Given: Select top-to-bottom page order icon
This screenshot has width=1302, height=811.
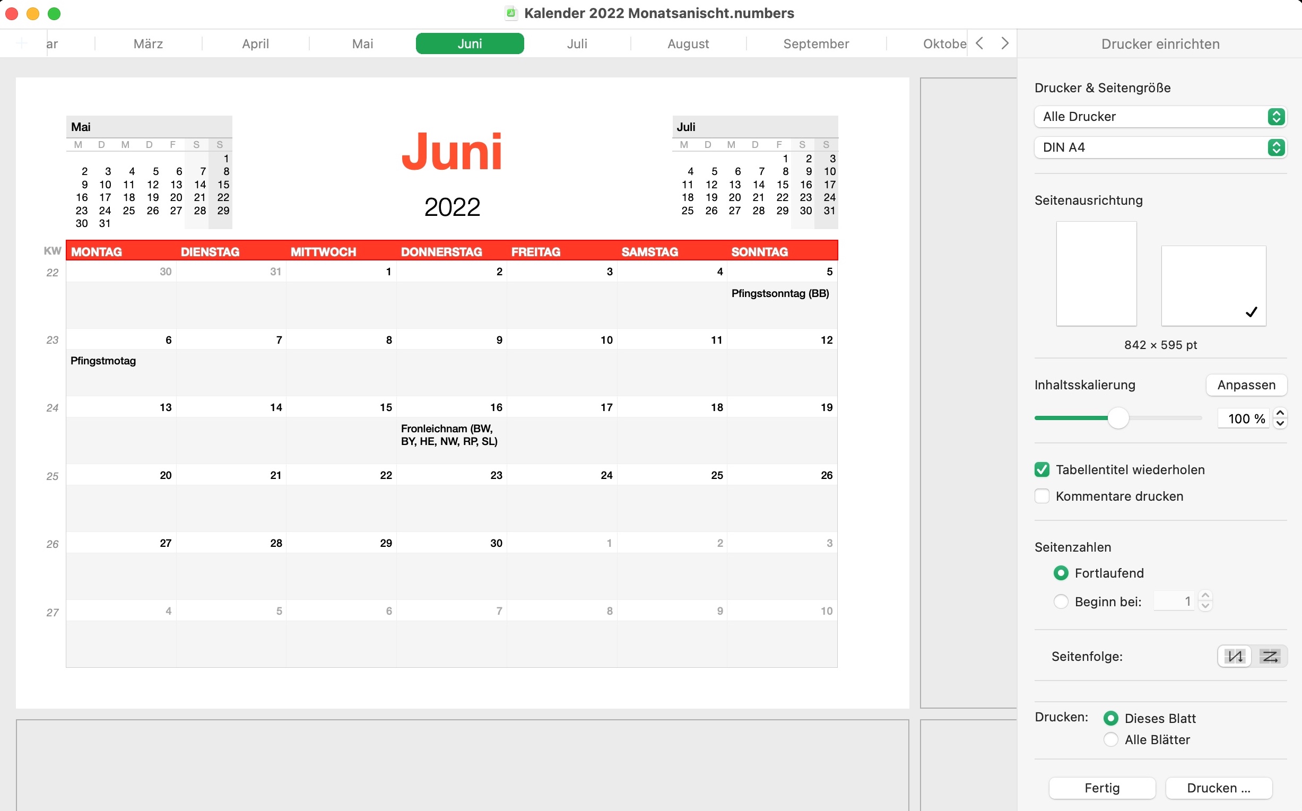Looking at the screenshot, I should (1235, 656).
